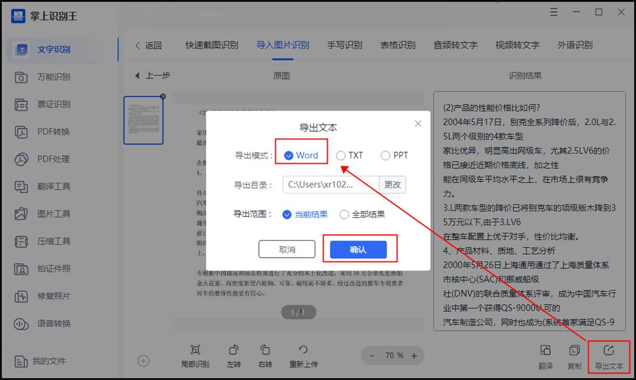The width and height of the screenshot is (636, 380).
Task: Increase zoom with the plus control
Action: pyautogui.click(x=414, y=356)
